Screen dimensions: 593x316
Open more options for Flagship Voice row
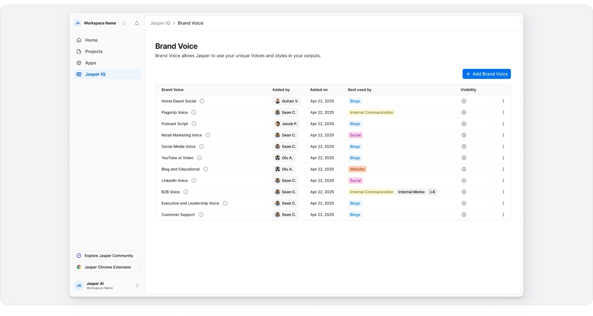(503, 112)
